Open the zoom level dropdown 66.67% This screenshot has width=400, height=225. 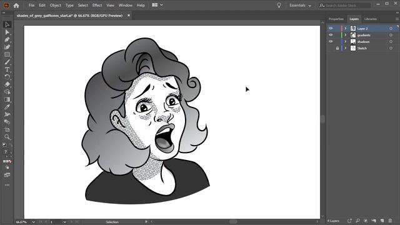[33, 222]
